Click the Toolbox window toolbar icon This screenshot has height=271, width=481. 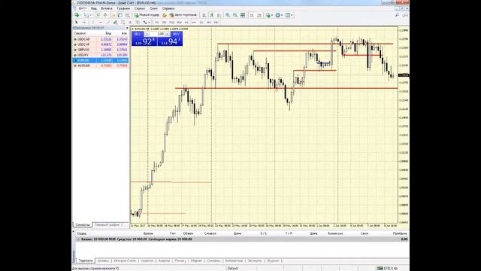(120, 15)
